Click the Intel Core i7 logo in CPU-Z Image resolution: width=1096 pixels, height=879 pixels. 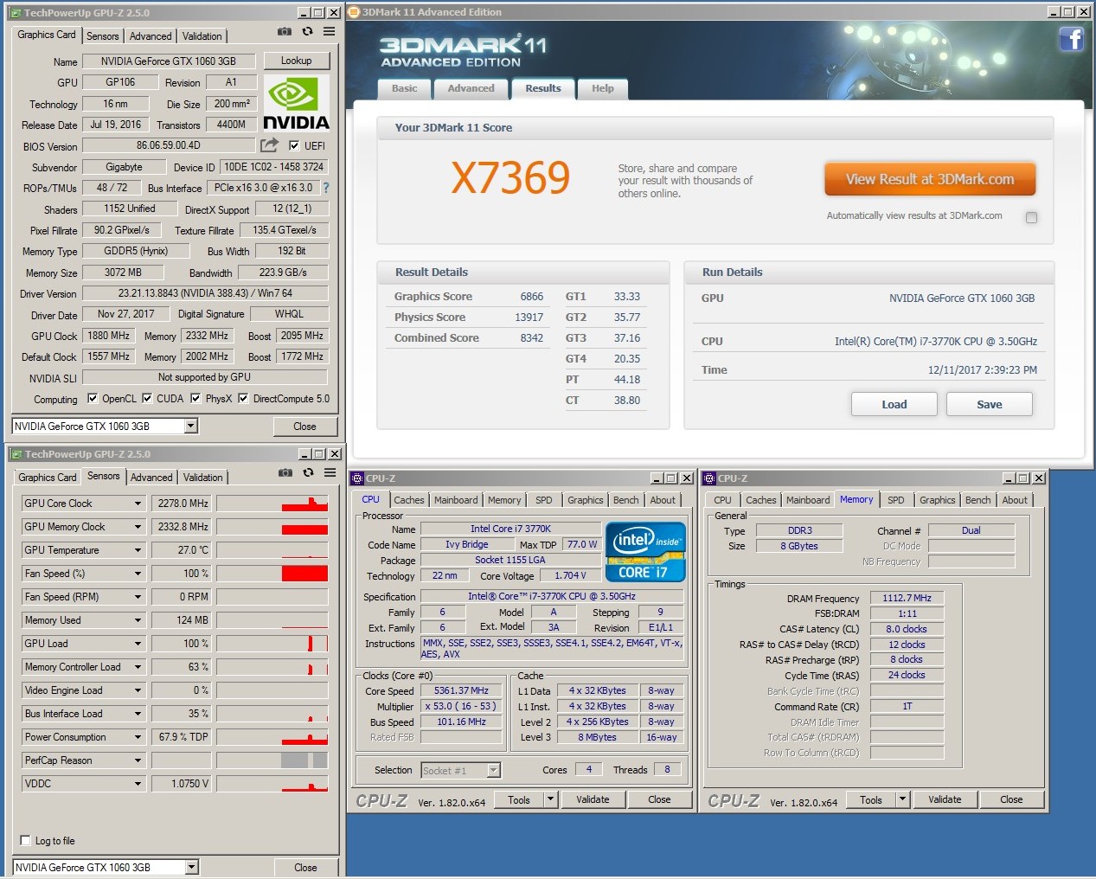tap(645, 551)
